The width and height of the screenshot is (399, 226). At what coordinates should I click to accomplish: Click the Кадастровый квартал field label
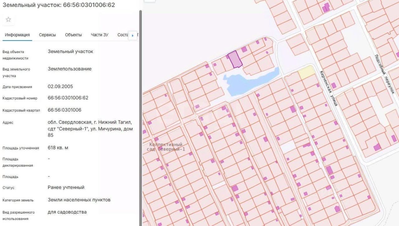point(21,110)
